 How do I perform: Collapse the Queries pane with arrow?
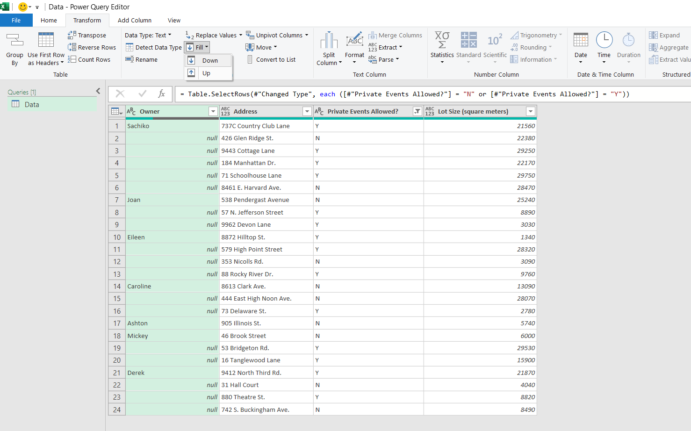click(x=98, y=91)
